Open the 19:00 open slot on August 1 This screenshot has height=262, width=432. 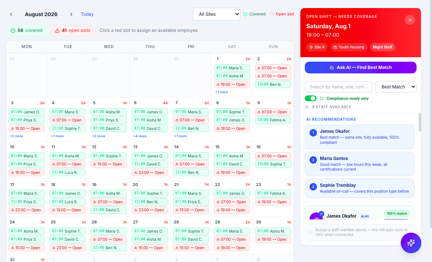point(232,84)
